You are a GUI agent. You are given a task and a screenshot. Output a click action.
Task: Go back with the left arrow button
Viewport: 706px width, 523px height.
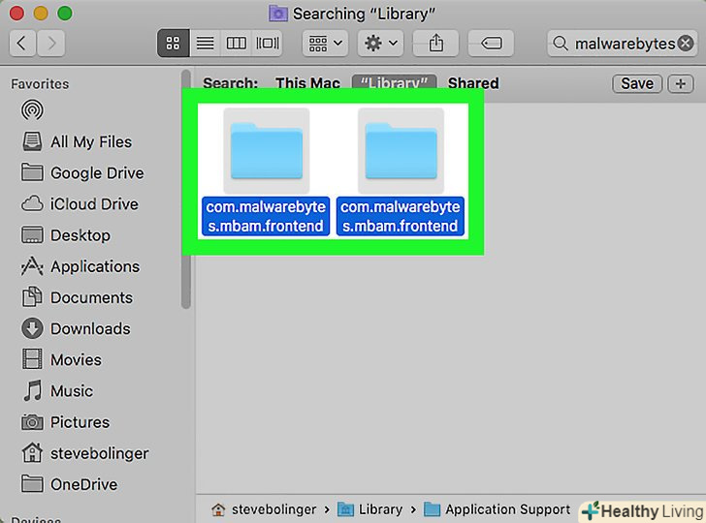[x=22, y=44]
